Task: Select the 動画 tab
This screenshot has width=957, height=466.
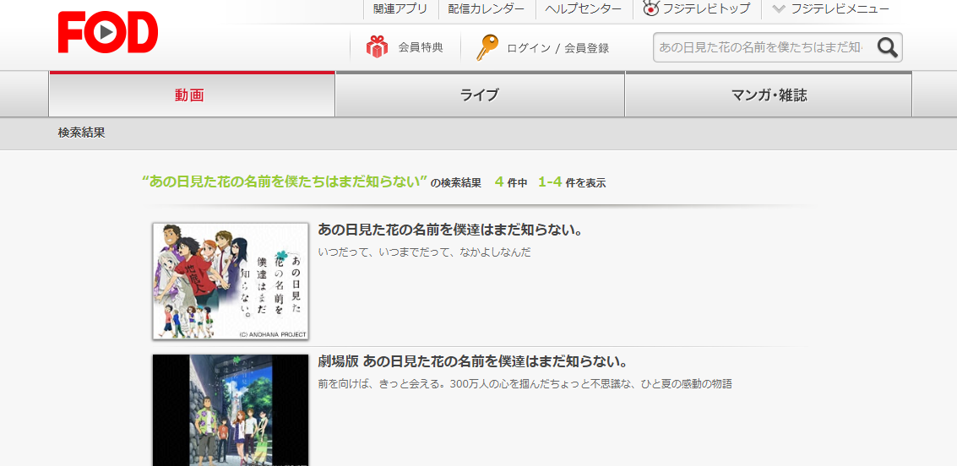Action: pyautogui.click(x=192, y=95)
